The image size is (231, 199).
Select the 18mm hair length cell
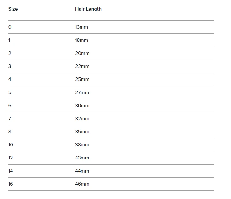pyautogui.click(x=81, y=40)
